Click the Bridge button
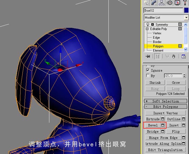This screenshot has height=154, width=189. click(x=153, y=131)
